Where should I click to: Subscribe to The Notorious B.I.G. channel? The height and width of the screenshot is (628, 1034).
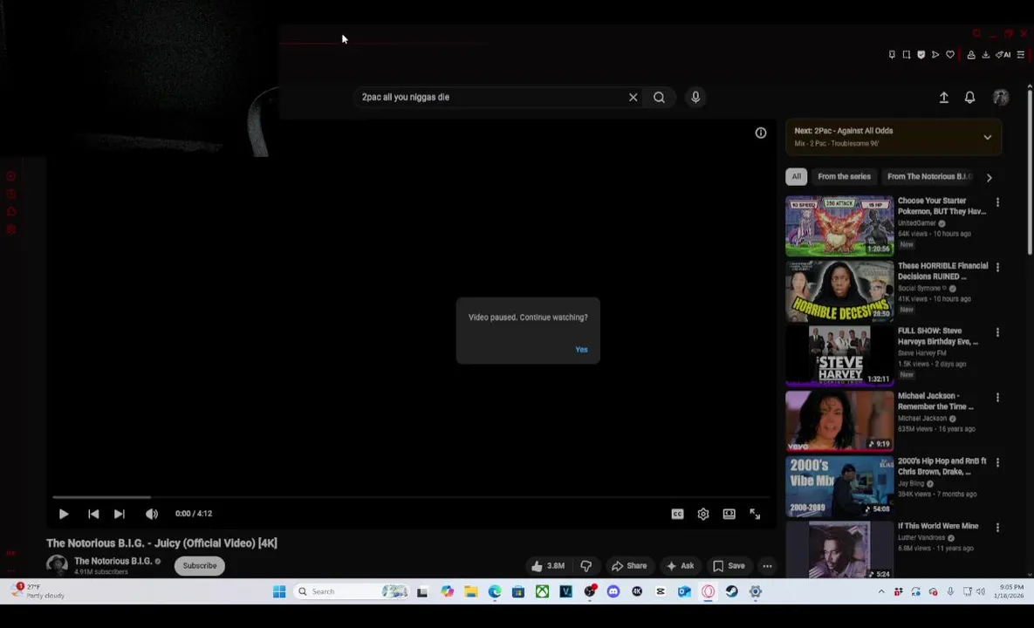click(199, 565)
